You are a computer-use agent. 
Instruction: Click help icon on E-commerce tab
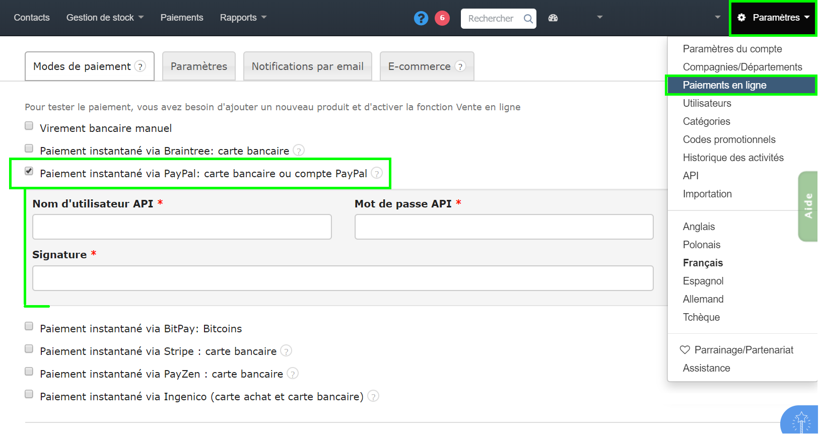coord(460,66)
